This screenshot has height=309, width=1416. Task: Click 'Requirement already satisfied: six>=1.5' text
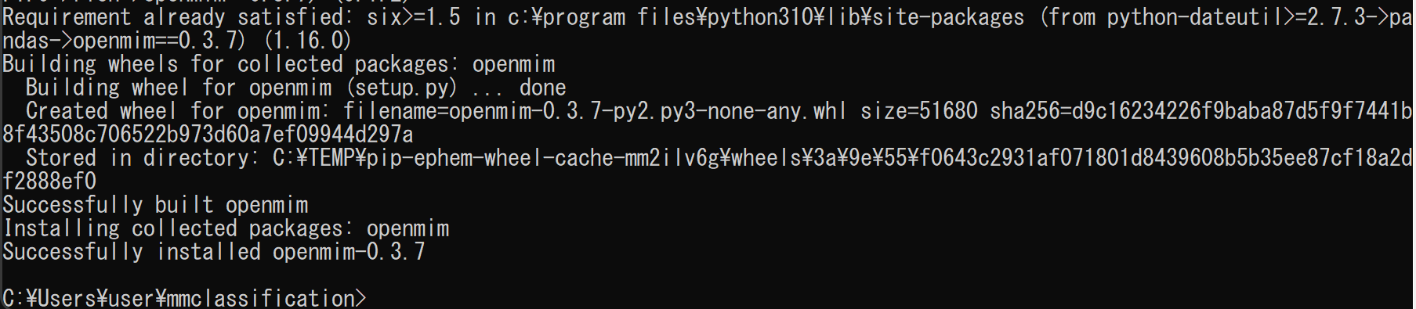231,17
